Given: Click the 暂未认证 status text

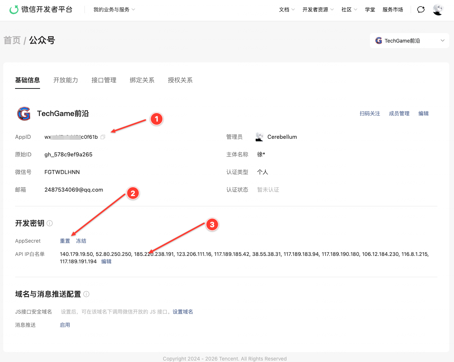Looking at the screenshot, I should point(268,190).
